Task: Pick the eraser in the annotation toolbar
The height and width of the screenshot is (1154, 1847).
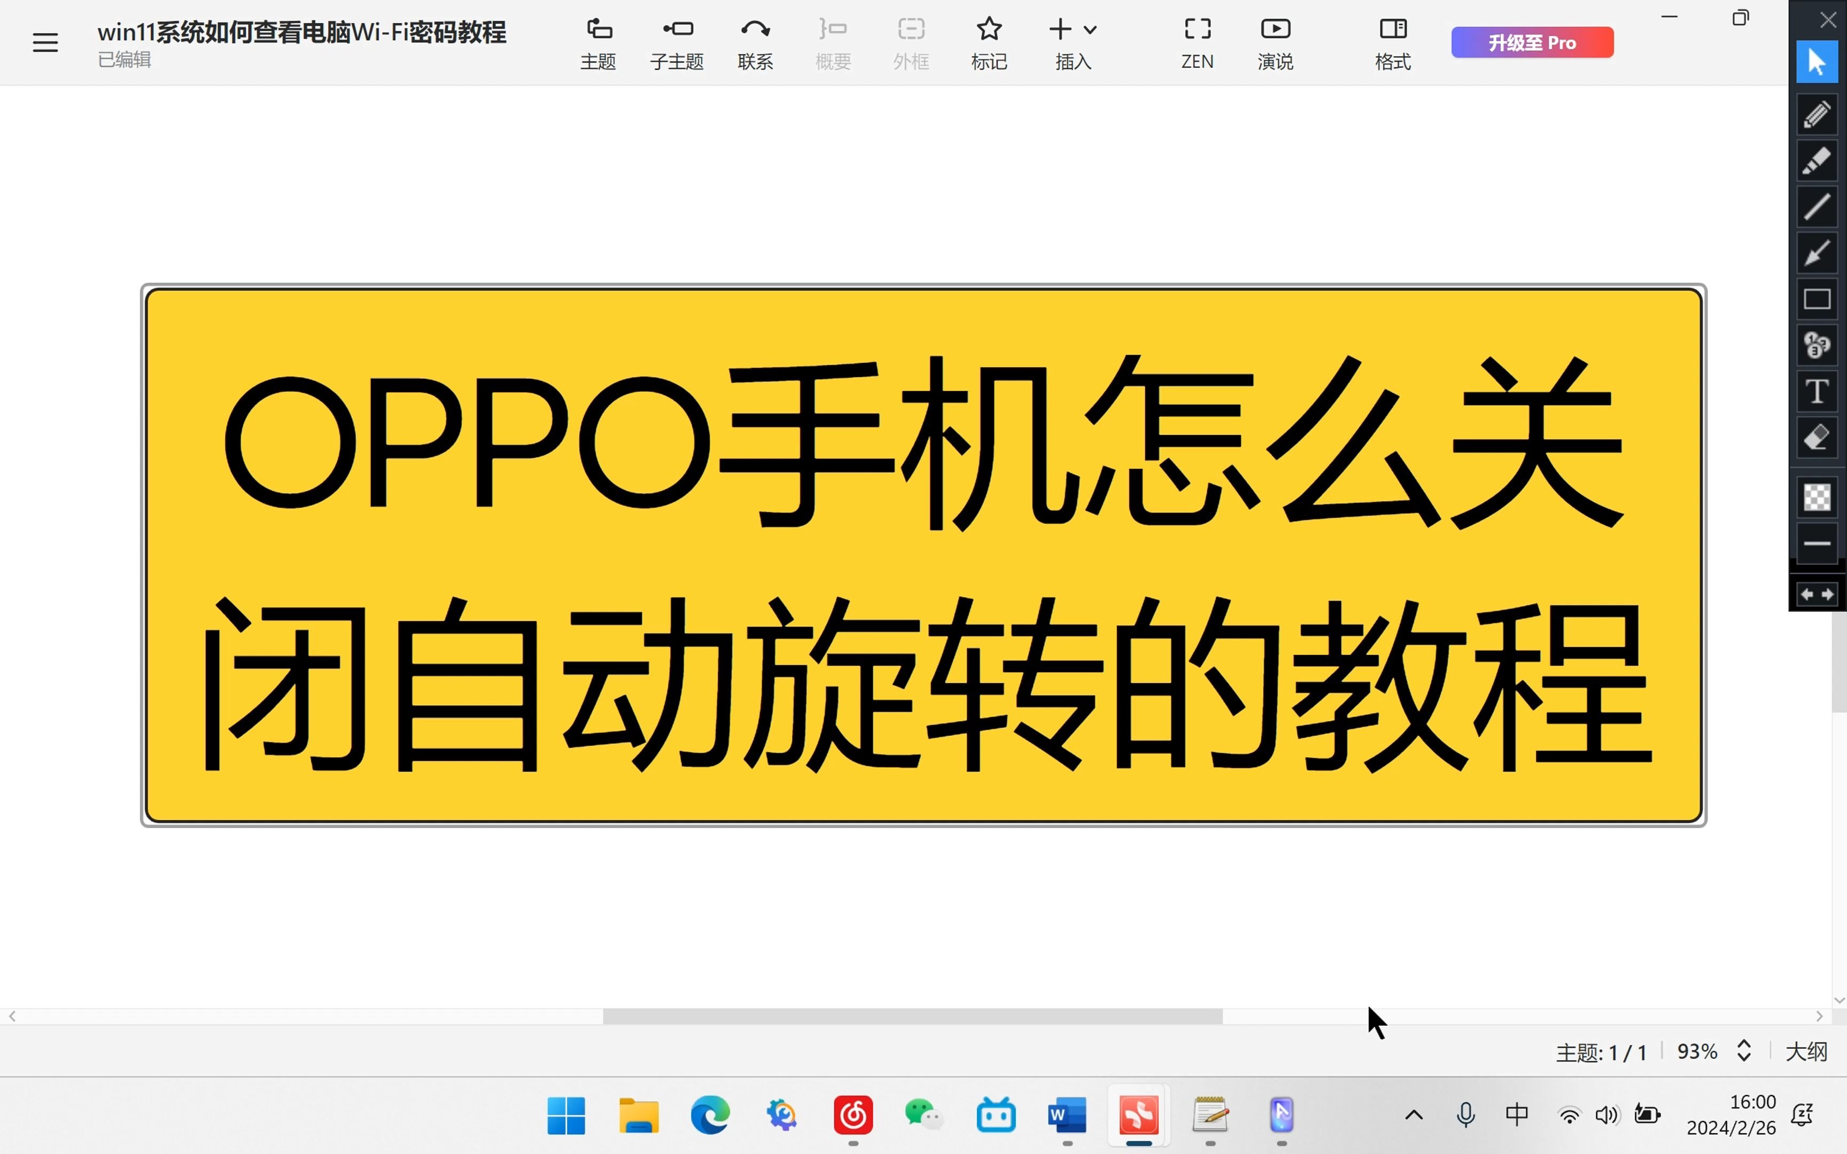Action: coord(1817,436)
